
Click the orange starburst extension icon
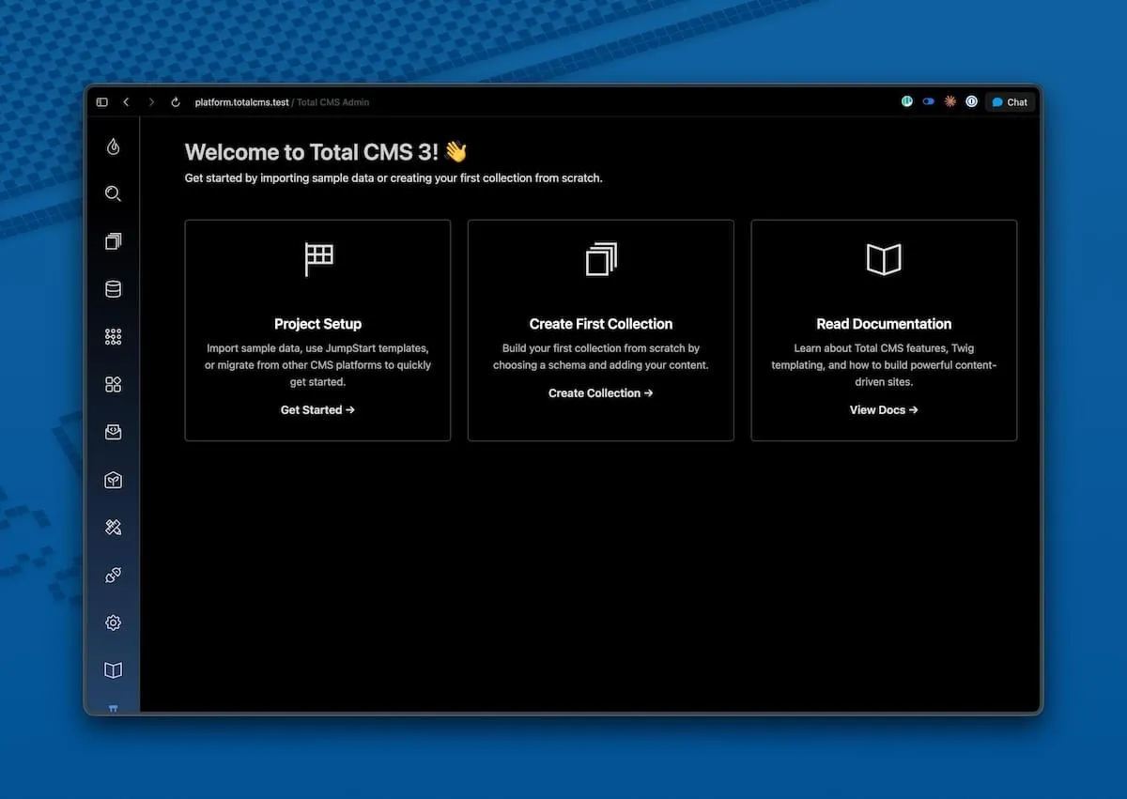coord(950,101)
